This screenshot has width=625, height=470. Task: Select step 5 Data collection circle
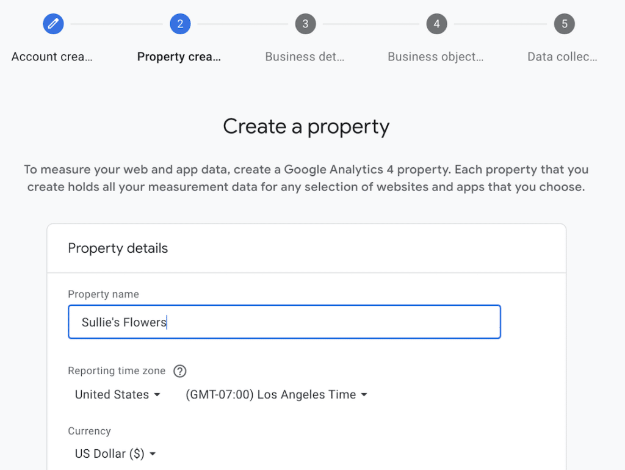coord(564,24)
